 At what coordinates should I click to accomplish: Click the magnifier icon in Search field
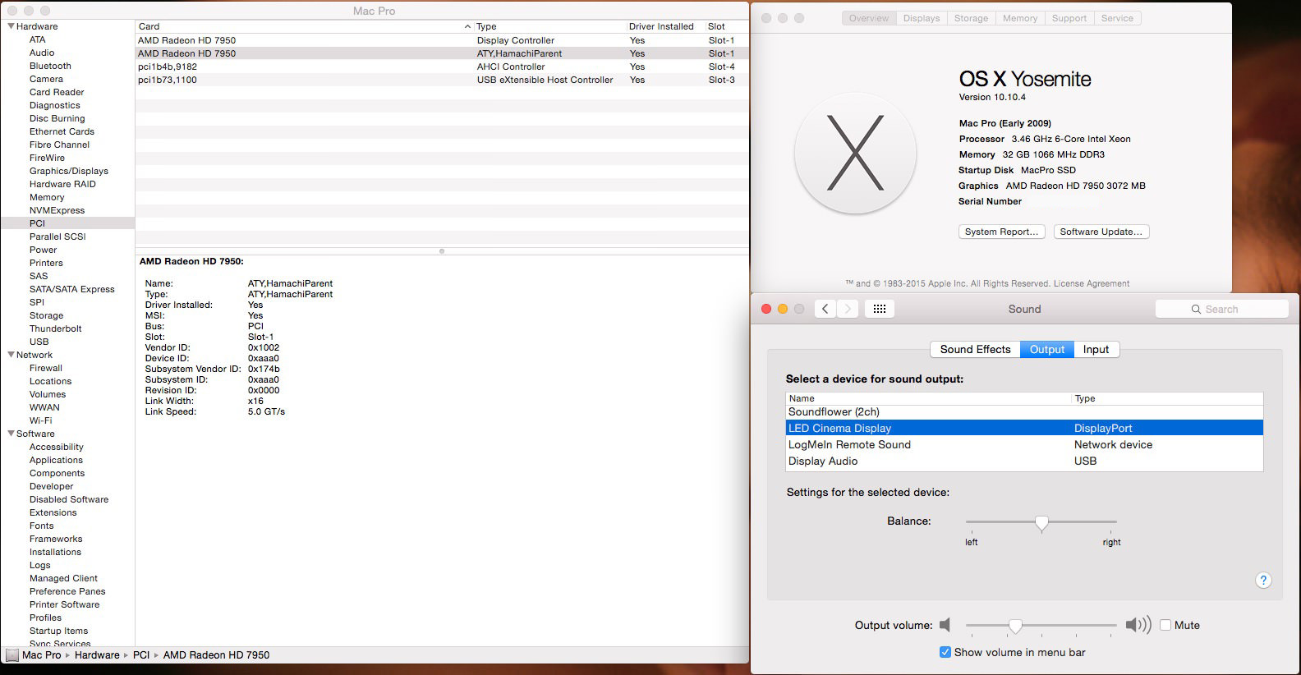1196,310
